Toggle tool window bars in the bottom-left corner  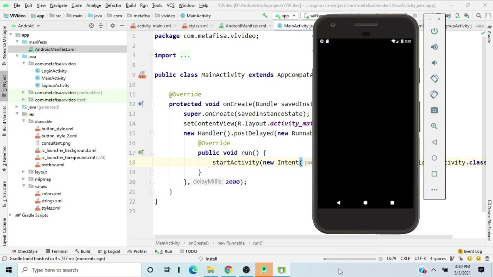(x=4, y=259)
